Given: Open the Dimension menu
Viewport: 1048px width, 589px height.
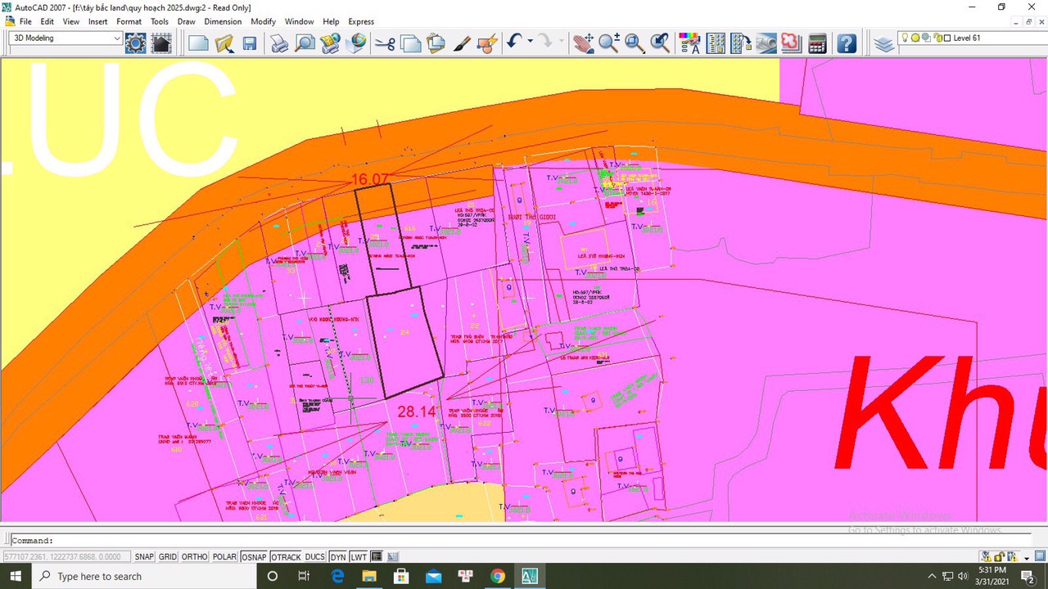Looking at the screenshot, I should [223, 21].
